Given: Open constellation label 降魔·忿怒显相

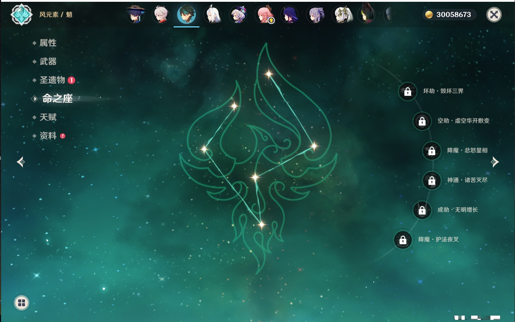Looking at the screenshot, I should pyautogui.click(x=467, y=151).
